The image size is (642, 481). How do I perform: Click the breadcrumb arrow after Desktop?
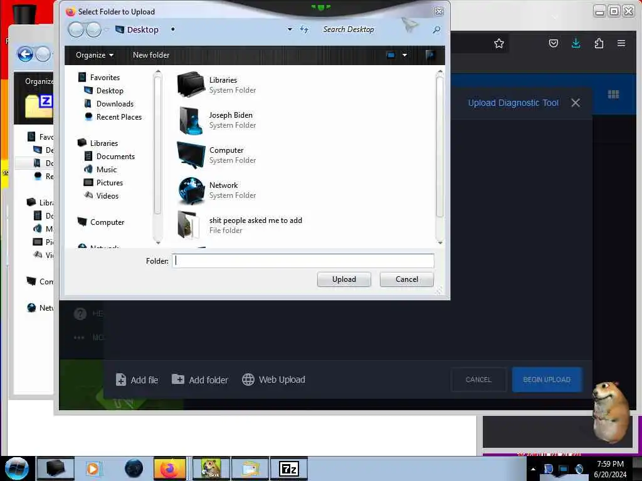point(173,29)
